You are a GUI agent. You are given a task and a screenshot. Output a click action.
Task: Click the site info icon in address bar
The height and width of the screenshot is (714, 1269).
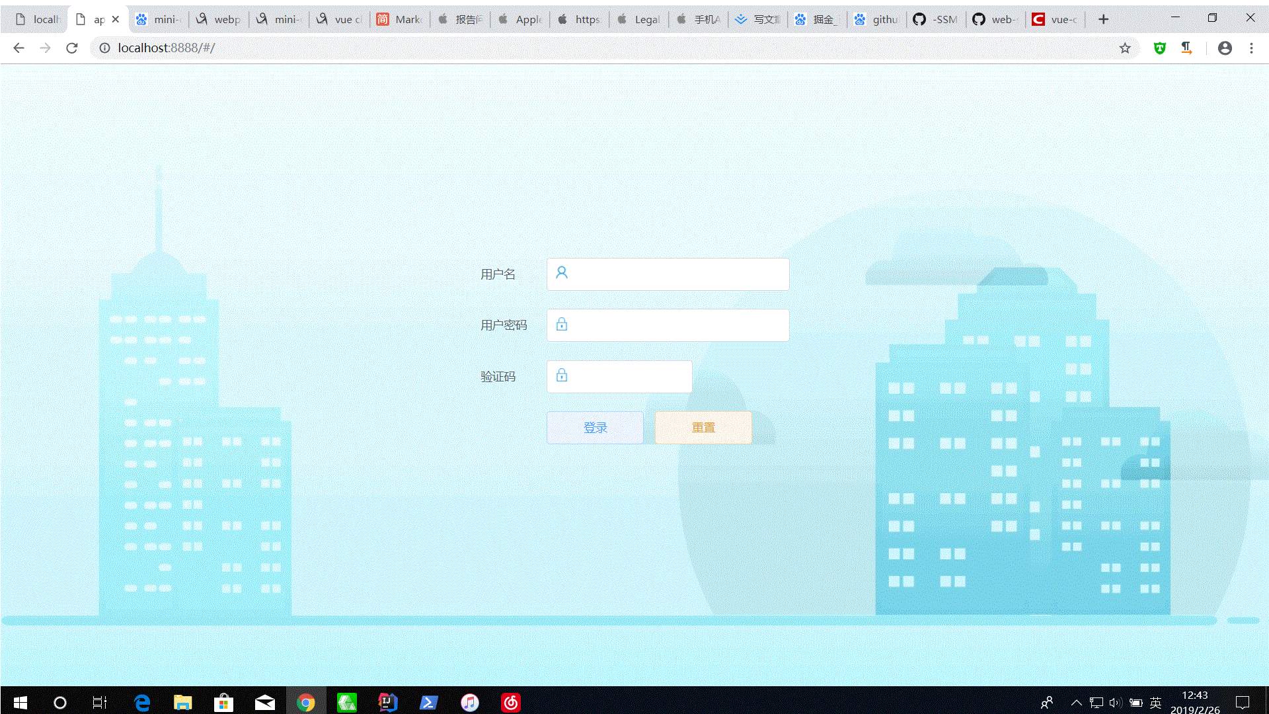(104, 48)
